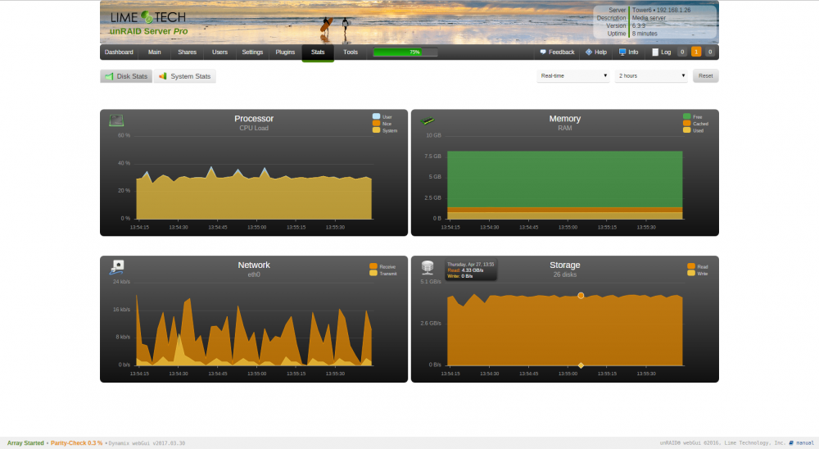
Task: Go to the Main tab
Action: (x=154, y=52)
